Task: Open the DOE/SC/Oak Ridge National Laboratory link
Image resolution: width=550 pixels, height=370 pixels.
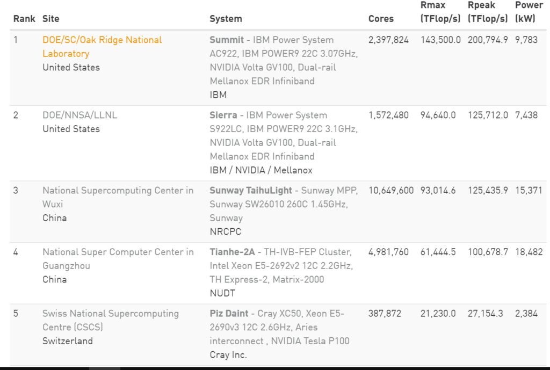Action: point(102,47)
